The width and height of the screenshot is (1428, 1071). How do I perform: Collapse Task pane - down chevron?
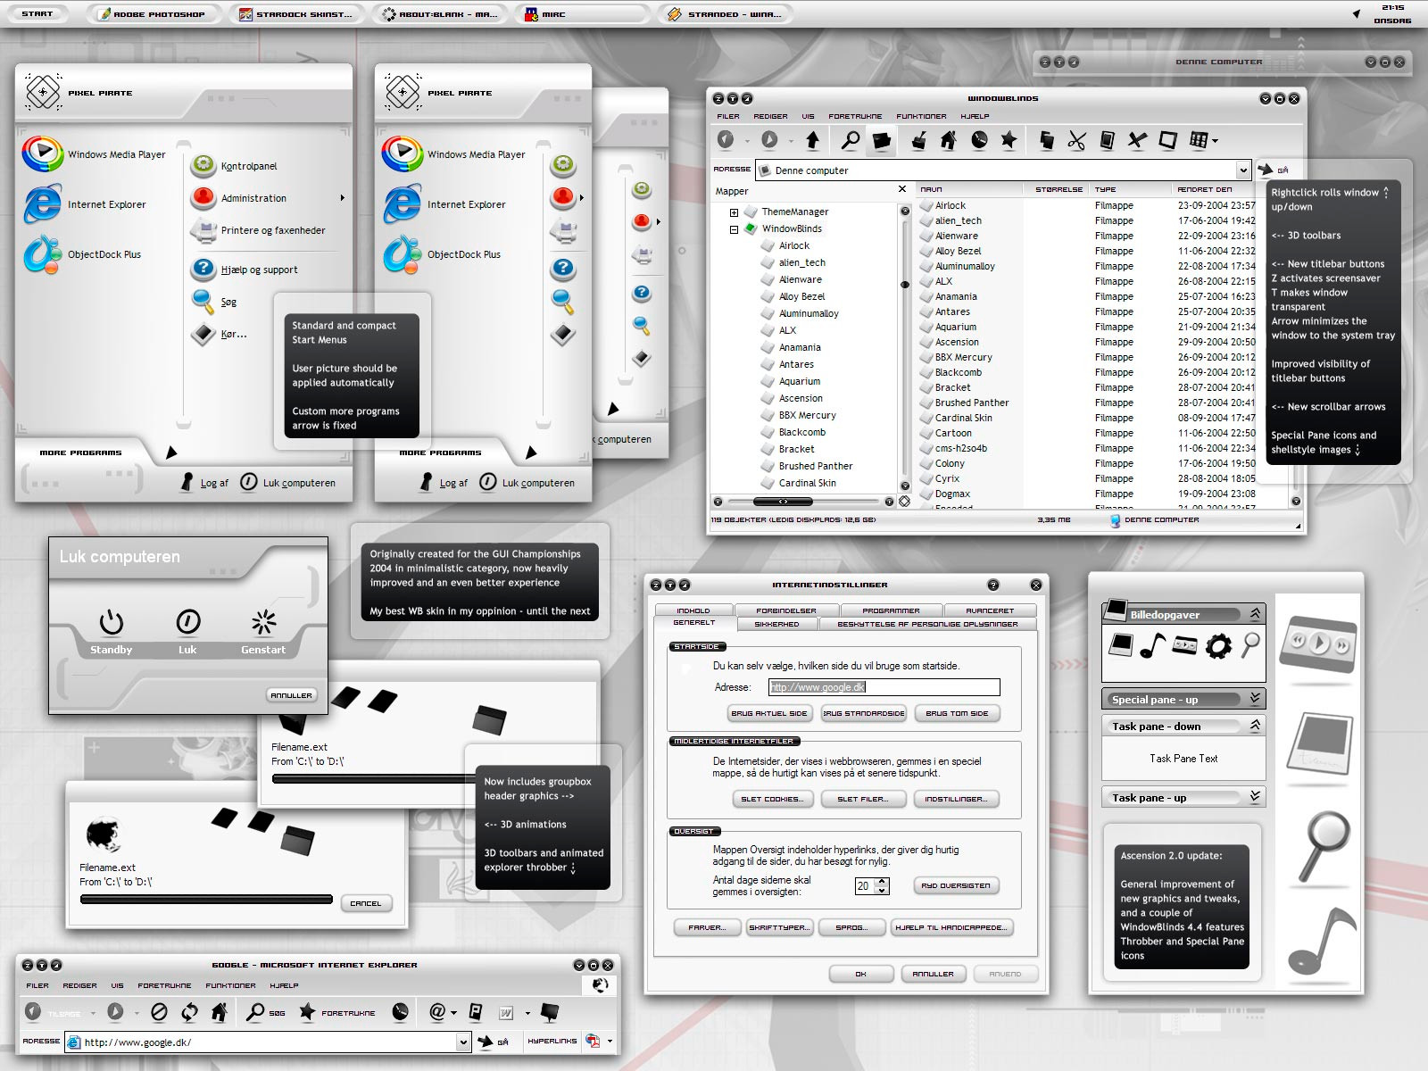pos(1255,726)
